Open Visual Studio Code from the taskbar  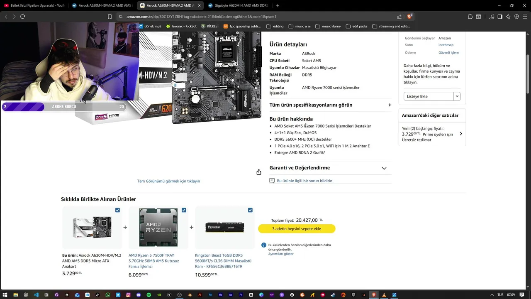point(36,295)
